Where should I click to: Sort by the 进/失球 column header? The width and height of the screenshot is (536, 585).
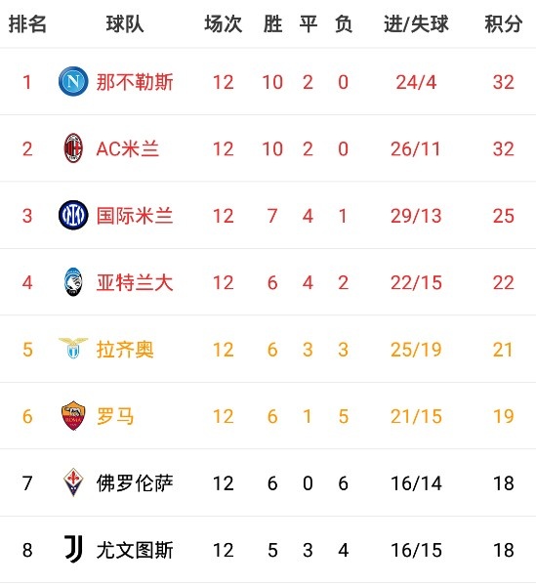coord(416,24)
